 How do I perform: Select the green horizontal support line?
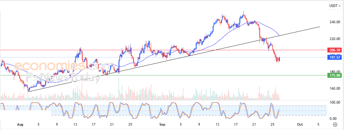pyautogui.click(x=163, y=75)
